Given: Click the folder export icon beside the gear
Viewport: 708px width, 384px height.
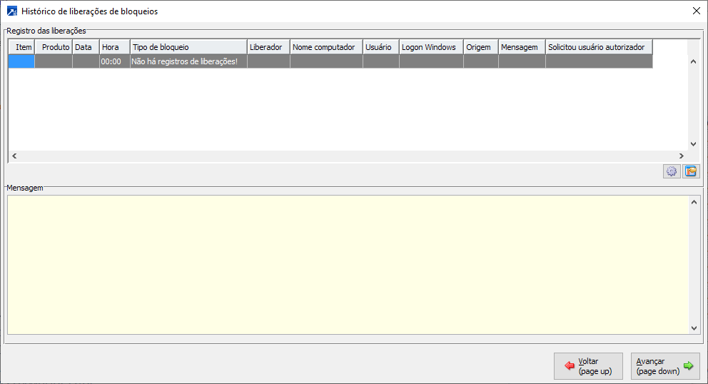Looking at the screenshot, I should click(691, 171).
